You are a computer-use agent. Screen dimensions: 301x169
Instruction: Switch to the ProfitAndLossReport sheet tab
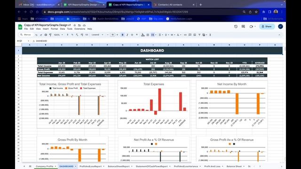pos(90,166)
